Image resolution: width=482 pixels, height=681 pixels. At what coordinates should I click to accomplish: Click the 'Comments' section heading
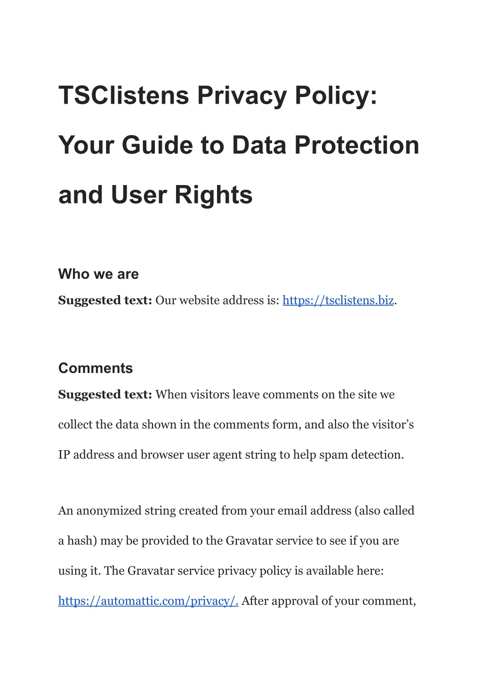tap(96, 368)
